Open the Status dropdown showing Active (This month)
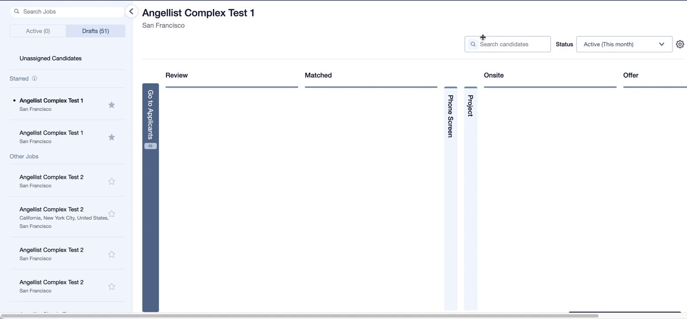The image size is (687, 319). 624,44
